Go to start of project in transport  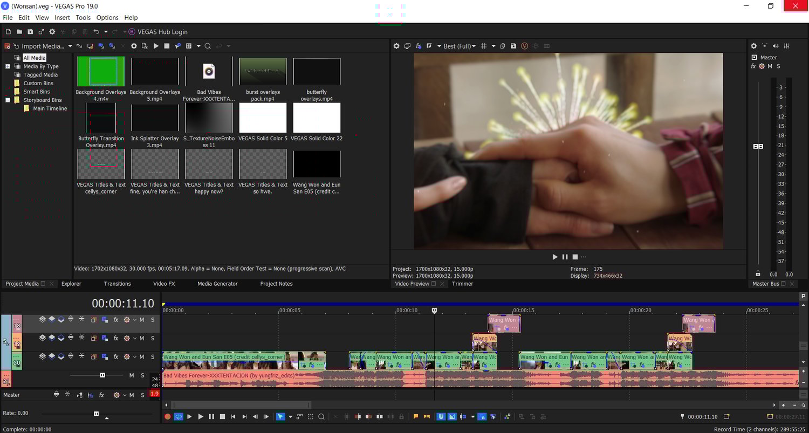click(x=233, y=417)
